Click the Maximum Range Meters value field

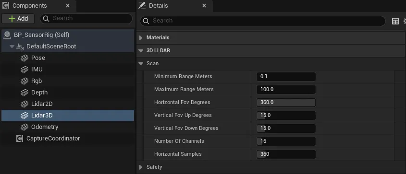(x=286, y=90)
